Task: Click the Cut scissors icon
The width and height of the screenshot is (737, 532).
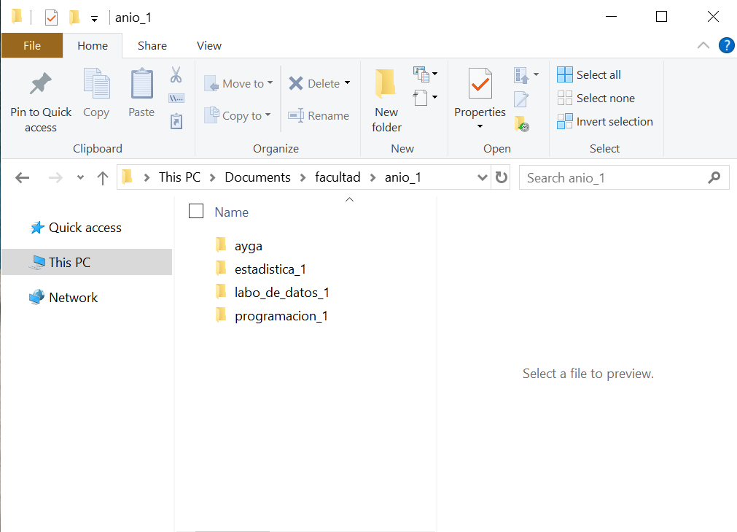Action: tap(176, 74)
